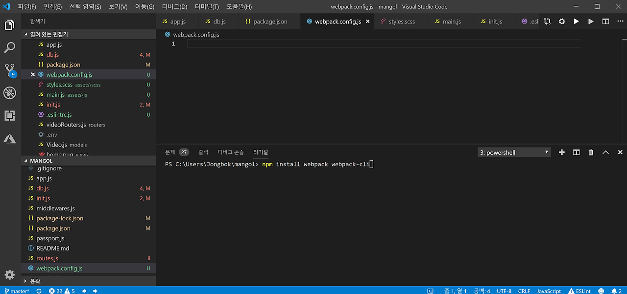Viewport: 627px width, 294px height.
Task: Change indentation via '공백: 4'
Action: (x=482, y=291)
